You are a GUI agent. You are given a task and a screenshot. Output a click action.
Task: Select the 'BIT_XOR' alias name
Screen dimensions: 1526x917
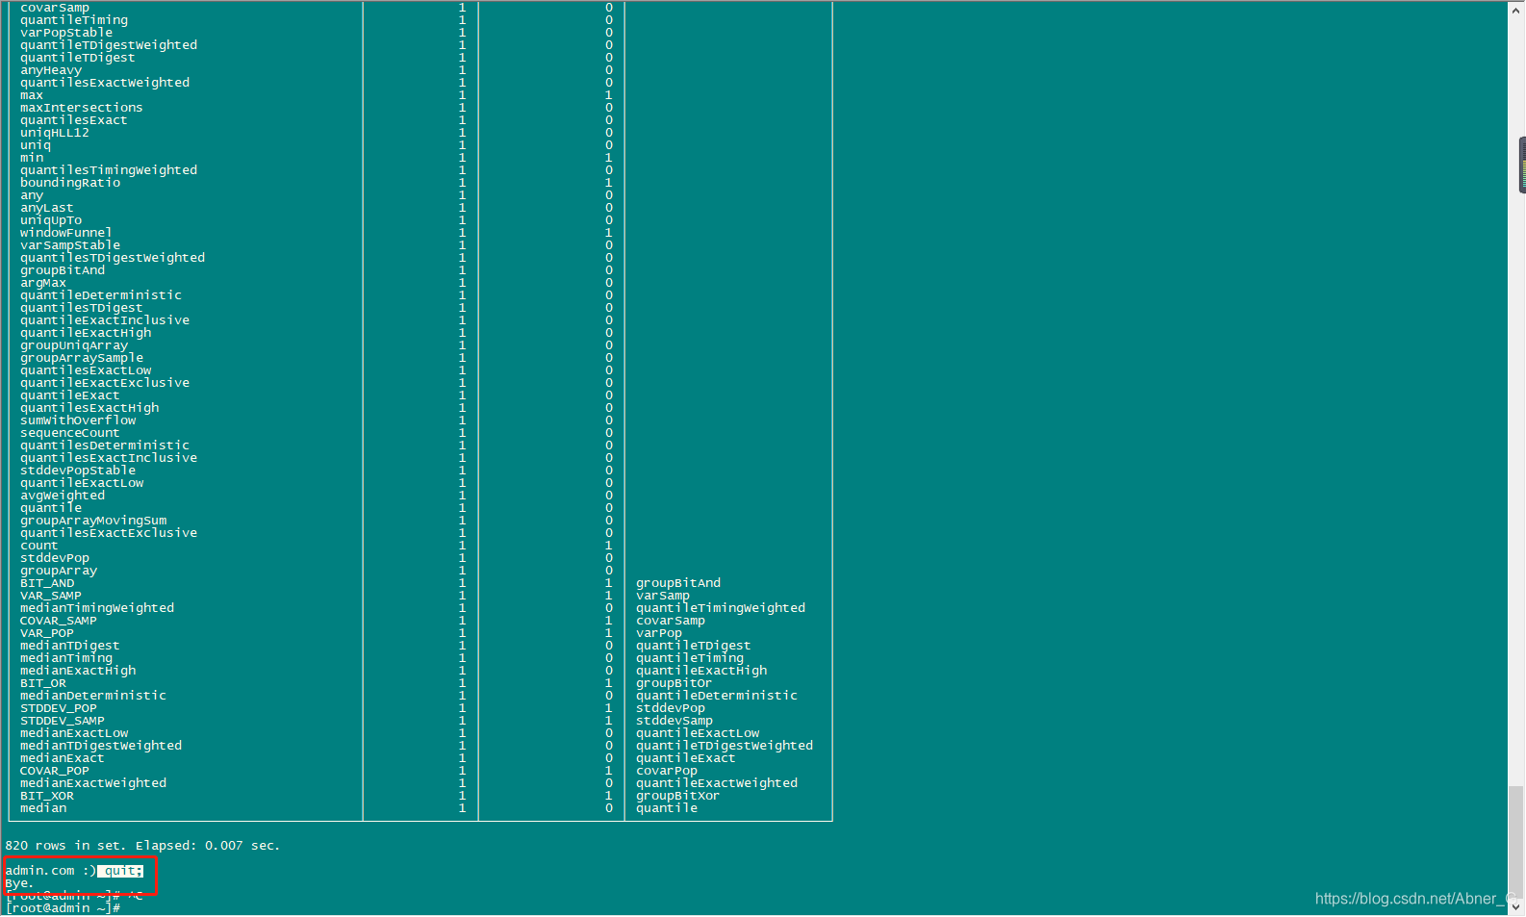47,796
